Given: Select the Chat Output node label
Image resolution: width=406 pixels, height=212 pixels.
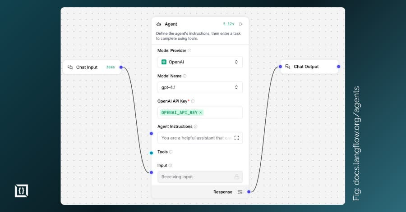Looking at the screenshot, I should tap(306, 67).
